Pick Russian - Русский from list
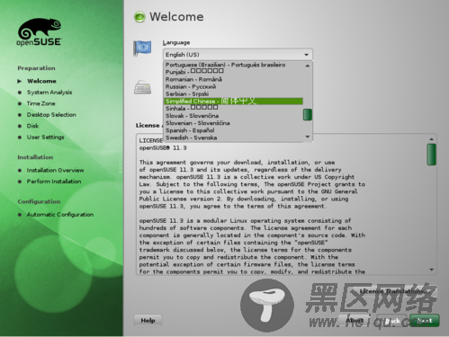This screenshot has height=337, width=449. click(x=233, y=86)
